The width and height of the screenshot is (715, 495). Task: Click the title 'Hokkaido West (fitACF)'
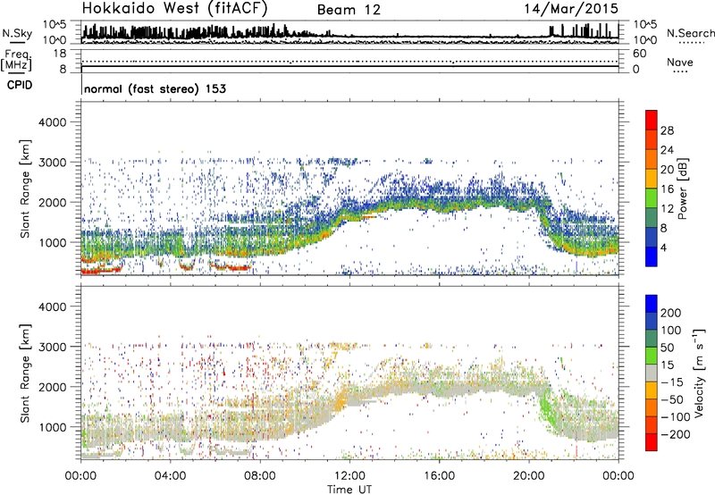pyautogui.click(x=174, y=9)
